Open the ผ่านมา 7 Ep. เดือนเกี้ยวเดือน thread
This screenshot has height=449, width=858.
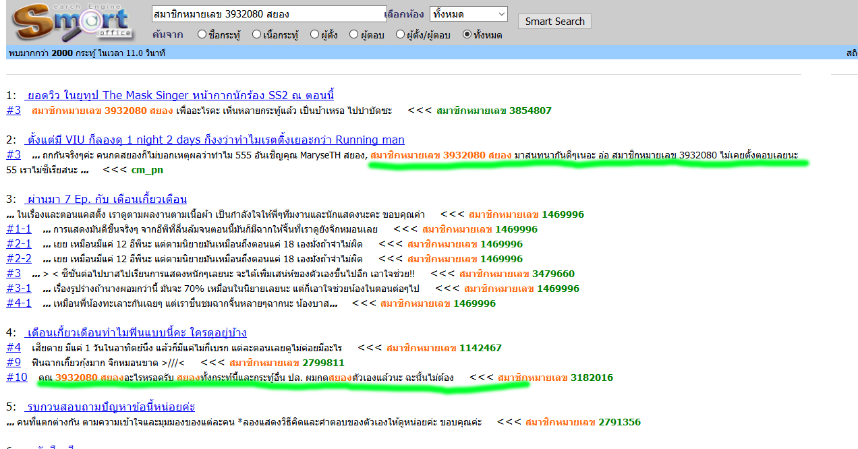pos(105,199)
